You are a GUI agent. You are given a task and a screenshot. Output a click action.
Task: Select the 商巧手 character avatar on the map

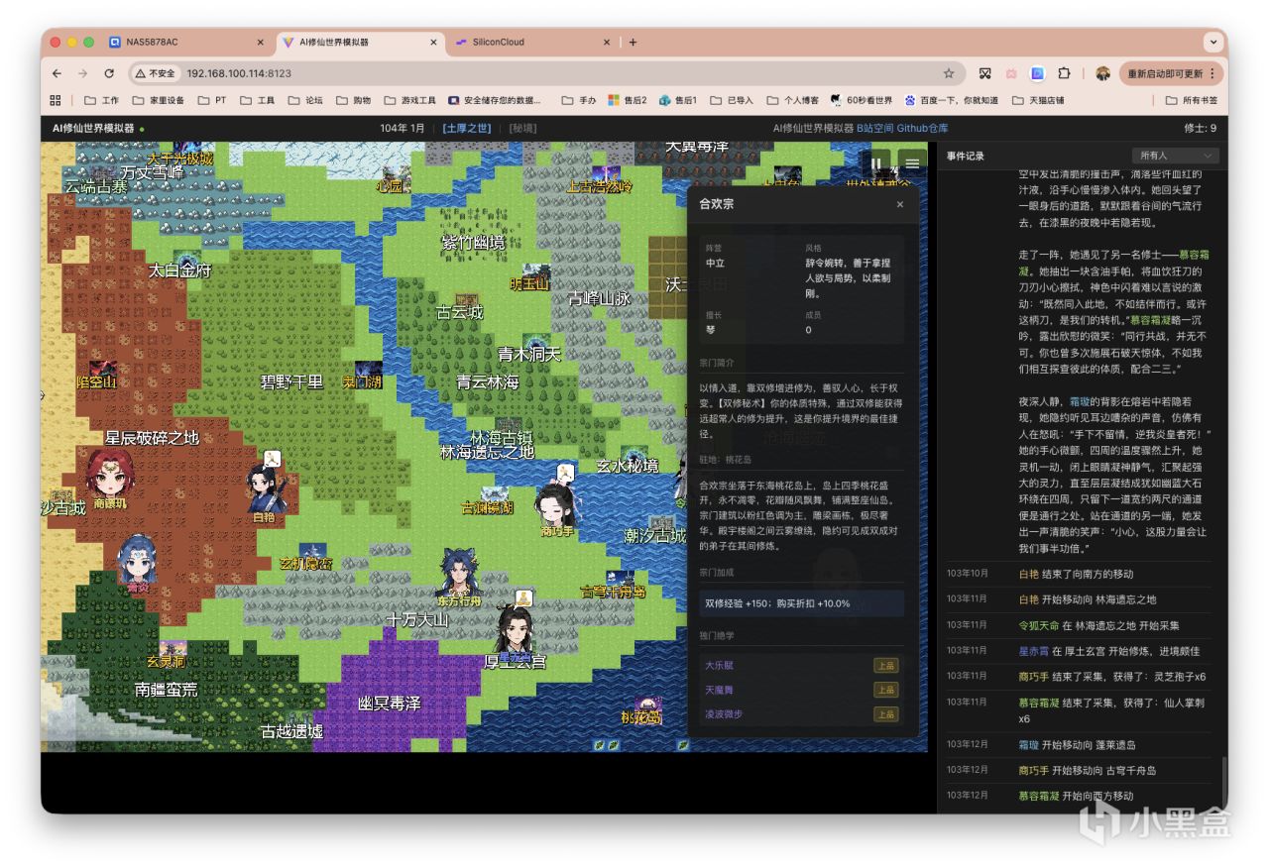(x=556, y=503)
